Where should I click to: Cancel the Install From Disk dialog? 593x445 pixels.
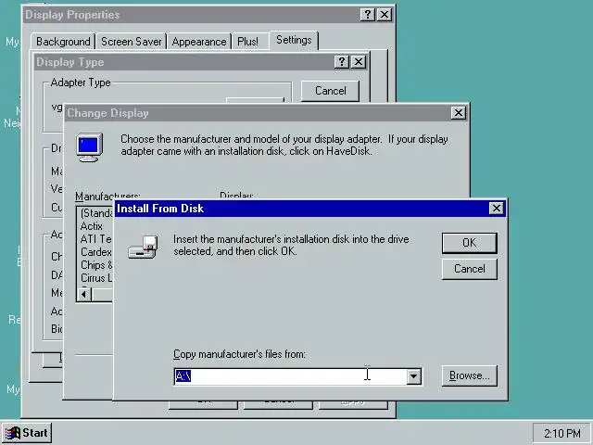coord(469,269)
